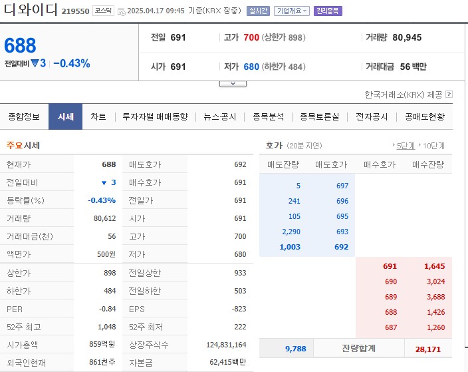Select the 10단계 order book view

(433, 146)
